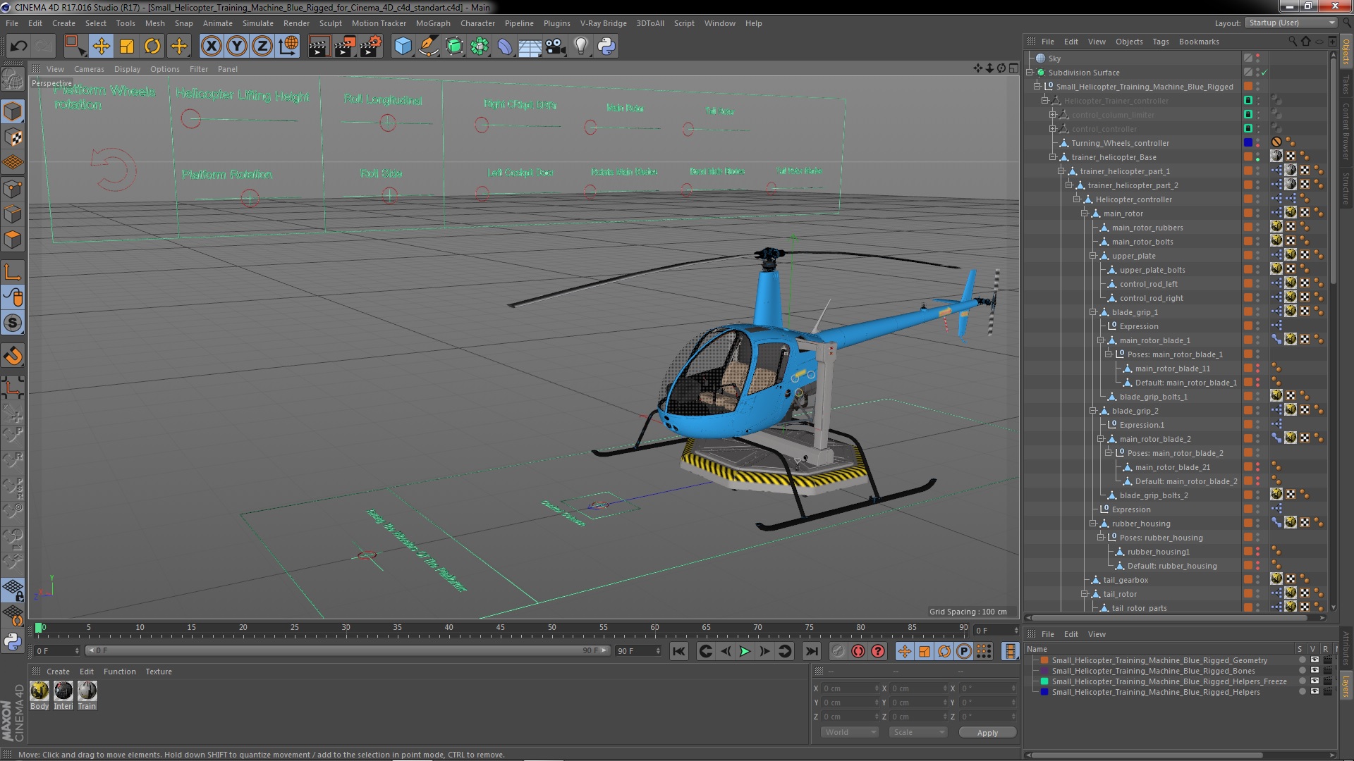Click the Apply button
The image size is (1354, 761).
point(987,733)
